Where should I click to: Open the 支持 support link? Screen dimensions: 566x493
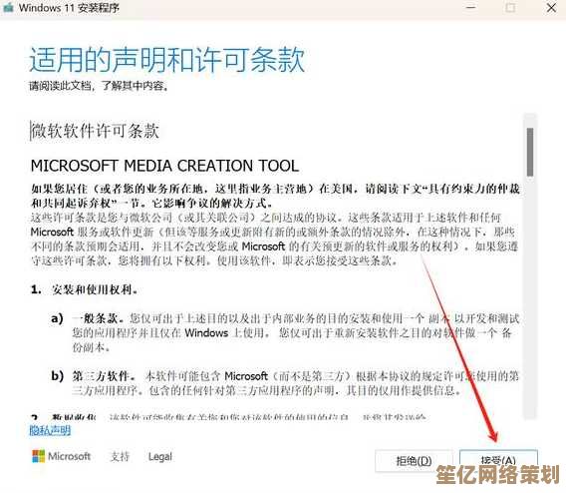pos(120,456)
